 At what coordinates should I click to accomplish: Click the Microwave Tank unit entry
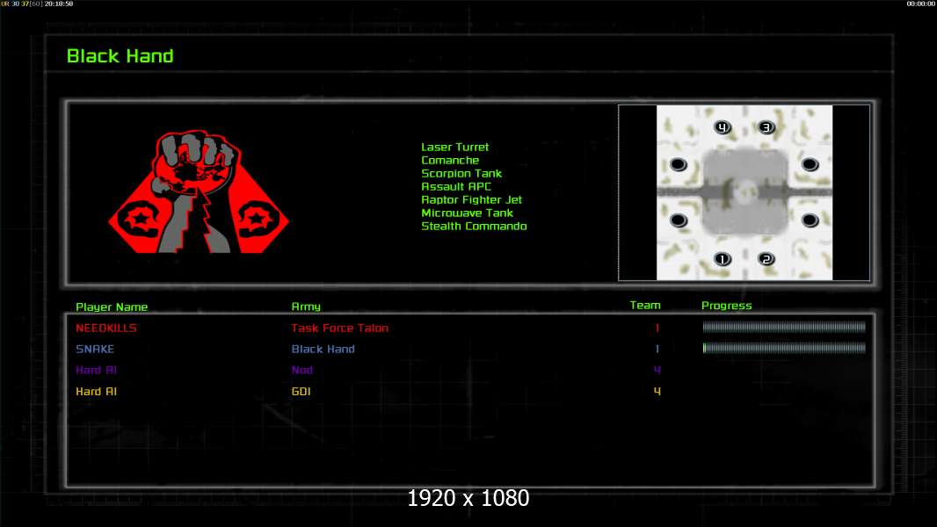467,213
